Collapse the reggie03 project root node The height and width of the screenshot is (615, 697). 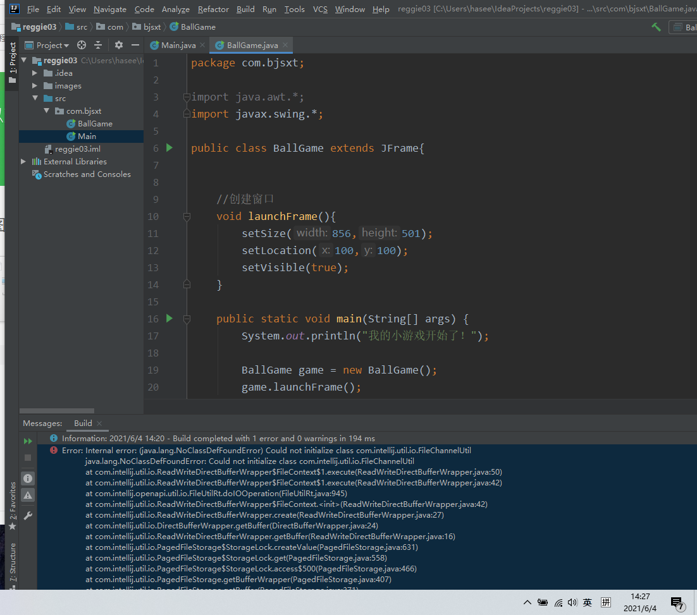tap(24, 60)
